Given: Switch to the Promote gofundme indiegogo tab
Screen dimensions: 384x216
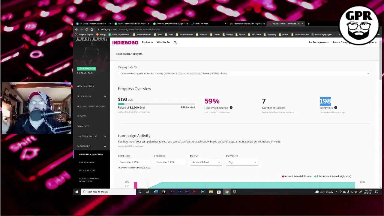Looking at the screenshot, I should pos(170,24).
